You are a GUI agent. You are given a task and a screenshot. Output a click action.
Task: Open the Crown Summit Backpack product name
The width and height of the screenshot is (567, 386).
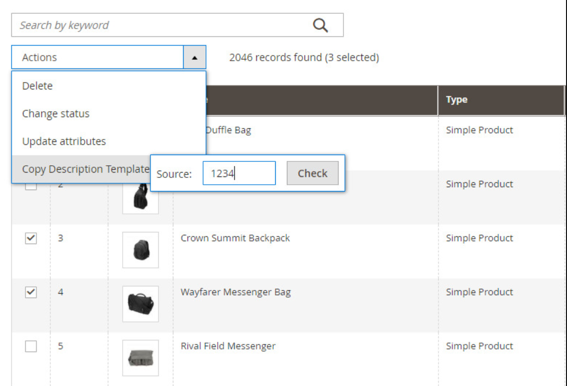click(x=235, y=238)
